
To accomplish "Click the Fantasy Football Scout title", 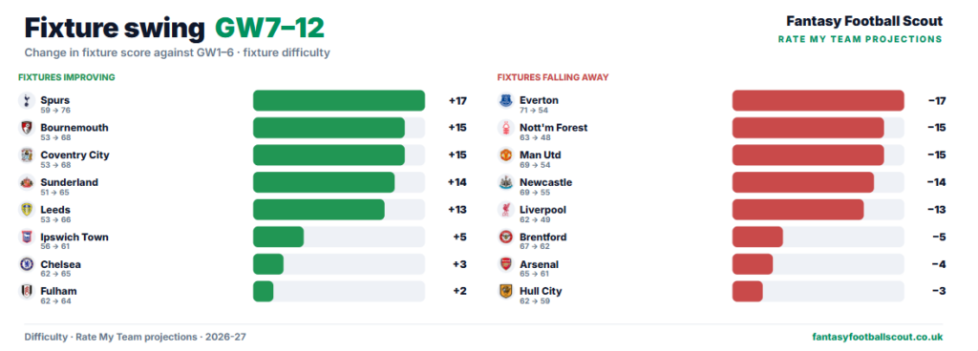I will (x=864, y=21).
